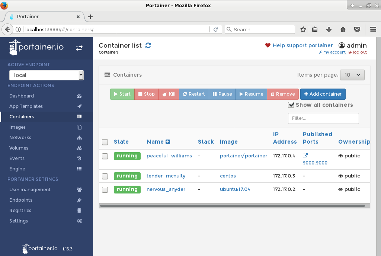Refresh container list via circular arrows icon

pos(148,45)
